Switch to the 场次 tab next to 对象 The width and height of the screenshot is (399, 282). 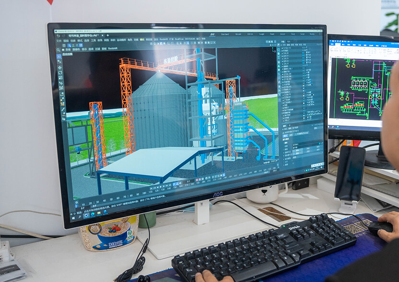pos(289,42)
